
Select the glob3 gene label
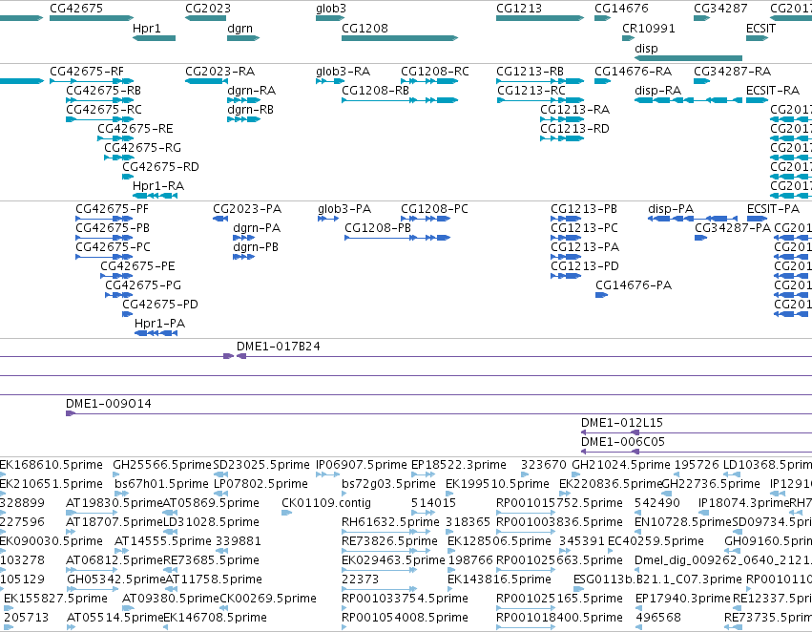tap(331, 9)
